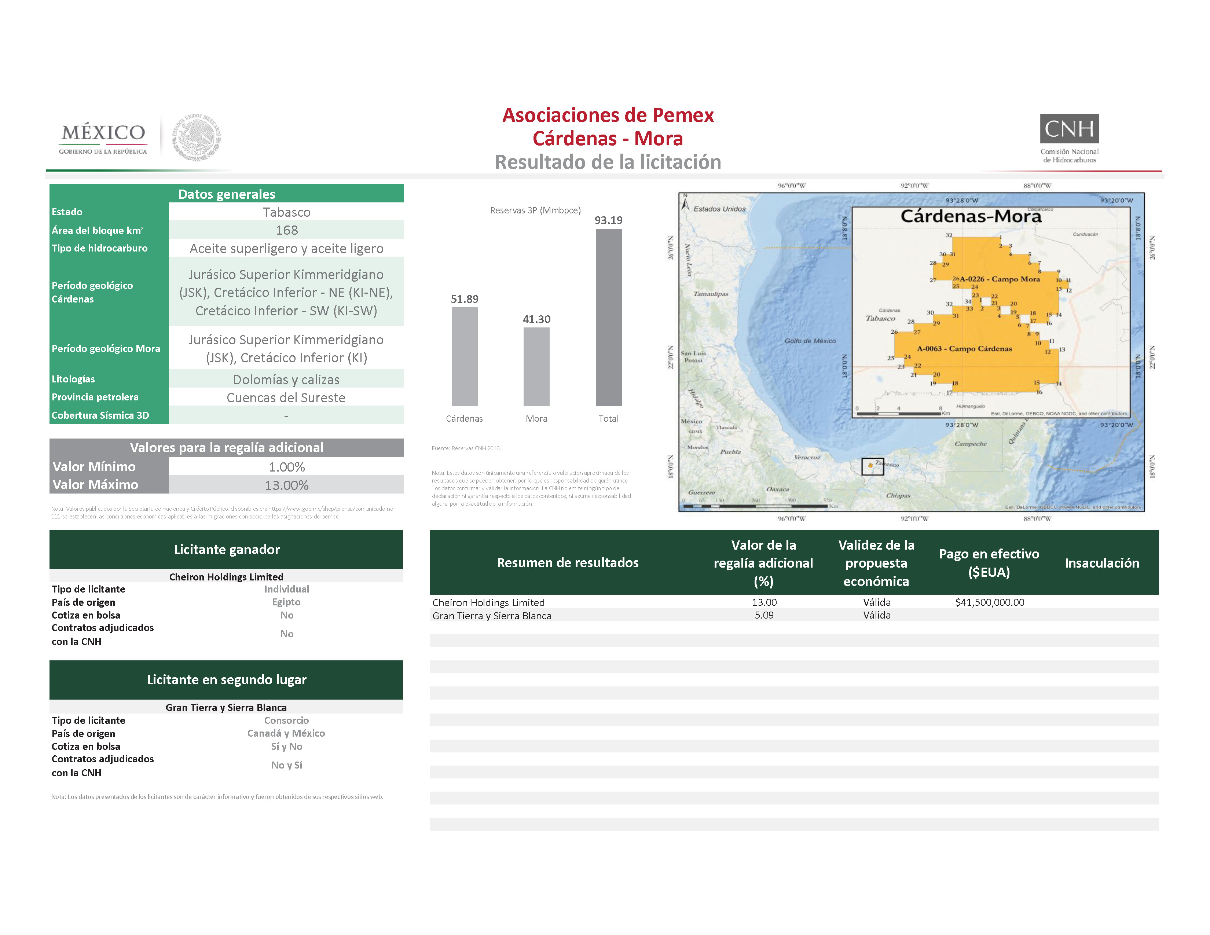Click the 'Golfo de México' map label
This screenshot has width=1210, height=935.
coord(810,341)
